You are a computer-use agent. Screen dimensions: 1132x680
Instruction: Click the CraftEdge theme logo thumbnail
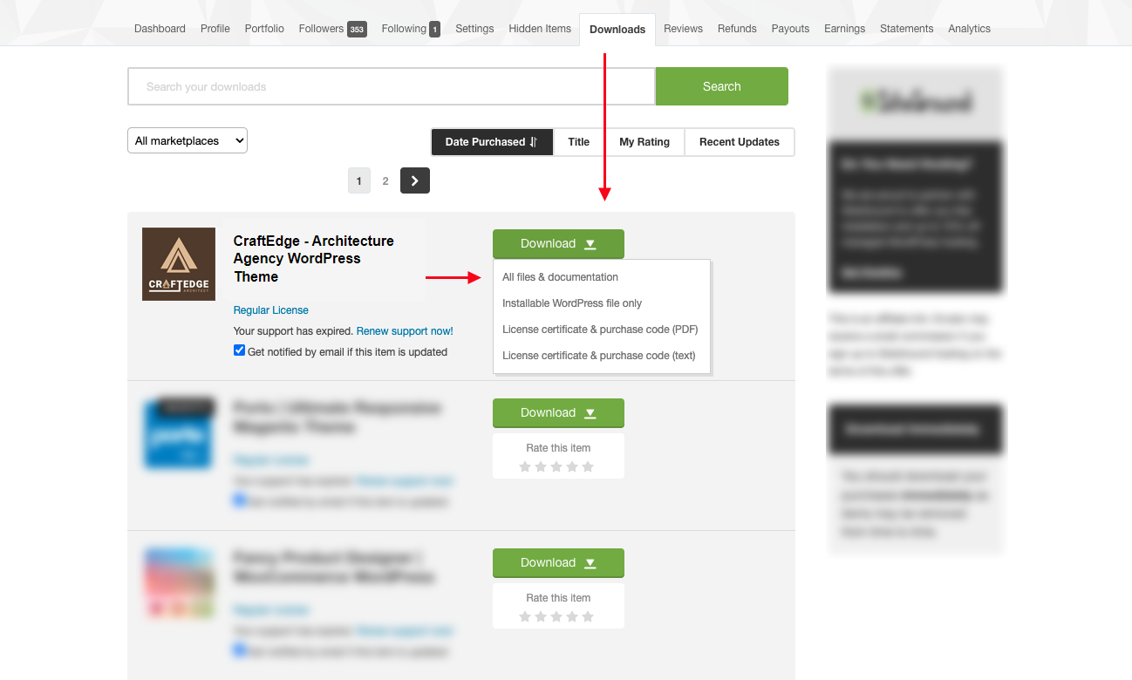pos(178,264)
